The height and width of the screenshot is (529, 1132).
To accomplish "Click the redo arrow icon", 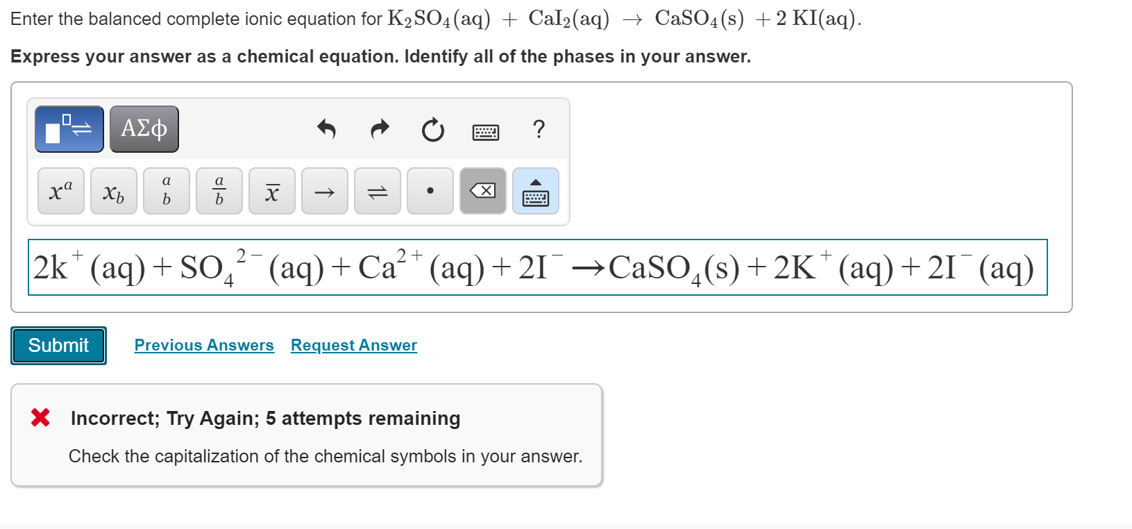I will coord(379,130).
